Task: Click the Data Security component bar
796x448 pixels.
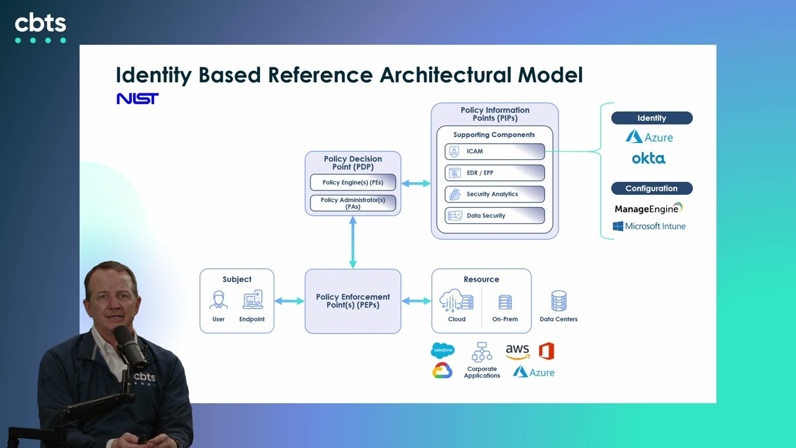Action: pos(494,215)
